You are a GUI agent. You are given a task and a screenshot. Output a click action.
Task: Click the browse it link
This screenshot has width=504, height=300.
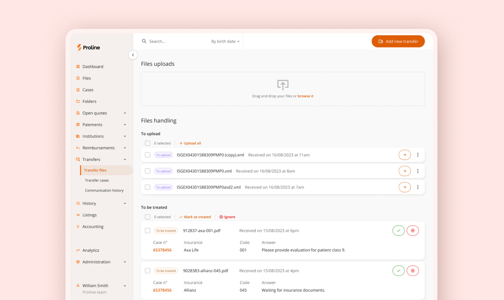(305, 96)
